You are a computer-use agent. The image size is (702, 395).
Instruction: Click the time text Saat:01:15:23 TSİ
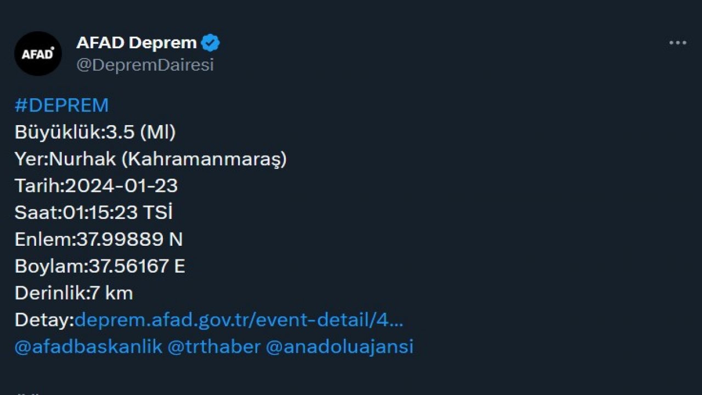93,212
